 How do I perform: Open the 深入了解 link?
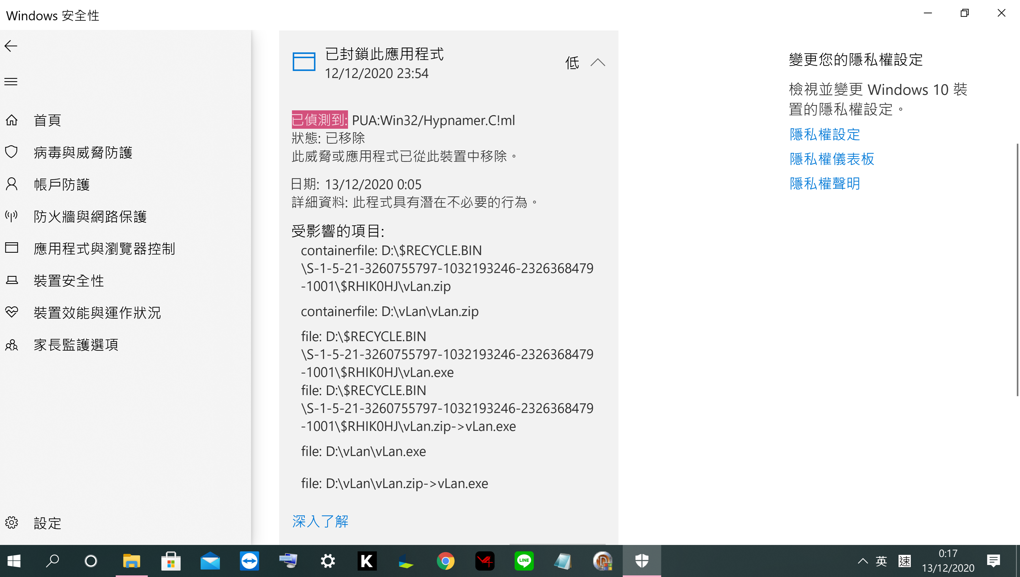320,521
